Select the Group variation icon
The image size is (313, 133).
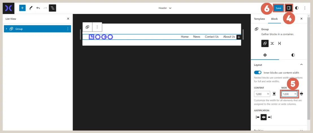[x=265, y=44]
